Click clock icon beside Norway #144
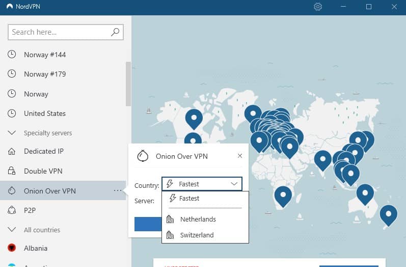 pos(12,54)
